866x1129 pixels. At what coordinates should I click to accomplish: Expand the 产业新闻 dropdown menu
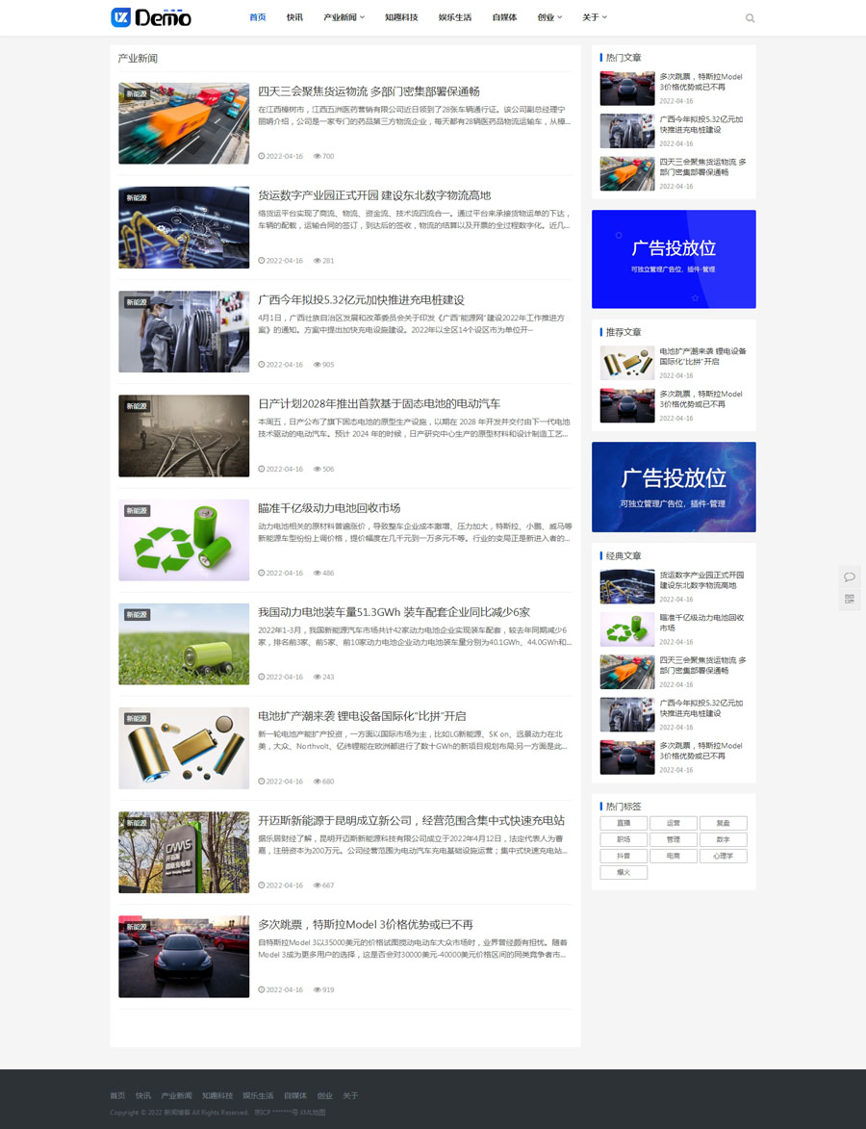tap(344, 17)
